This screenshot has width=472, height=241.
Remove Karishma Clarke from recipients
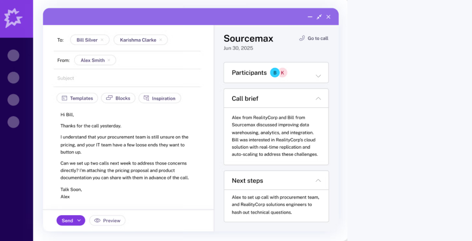coord(160,40)
